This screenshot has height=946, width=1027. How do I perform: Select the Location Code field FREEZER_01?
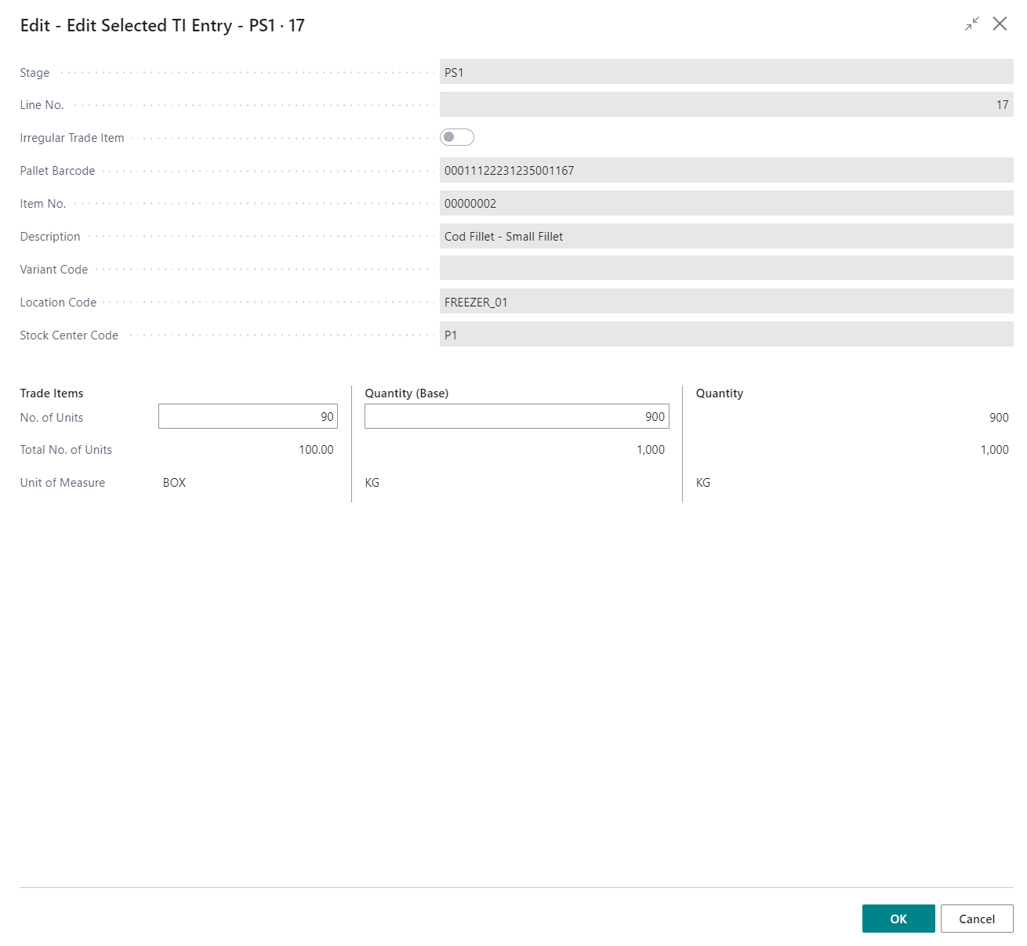[726, 303]
